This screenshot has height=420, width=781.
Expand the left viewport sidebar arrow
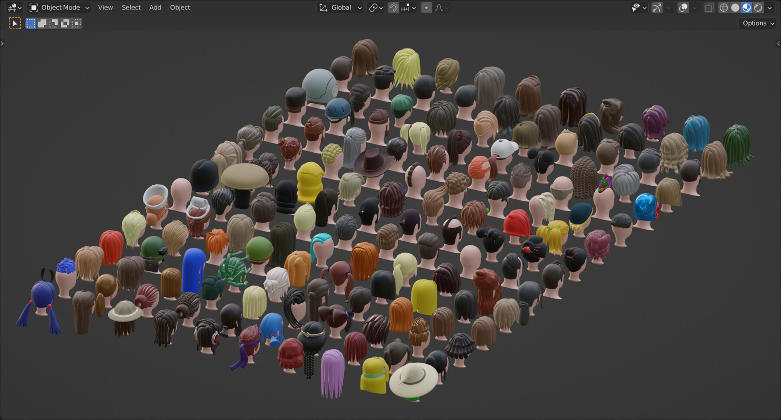tap(3, 43)
